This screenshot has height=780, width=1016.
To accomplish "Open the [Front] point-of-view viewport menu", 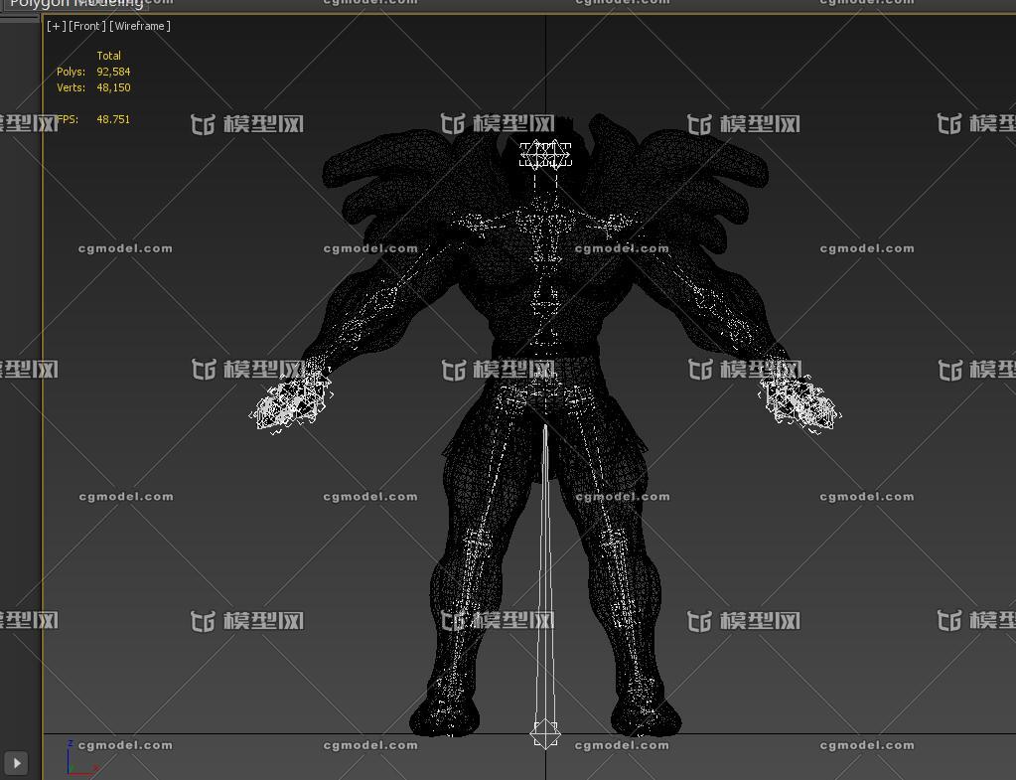I will (x=86, y=26).
